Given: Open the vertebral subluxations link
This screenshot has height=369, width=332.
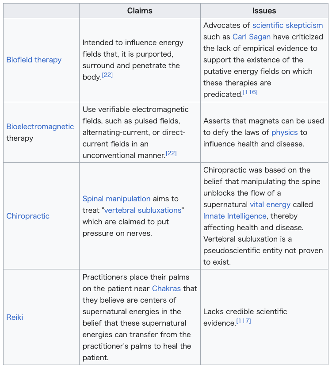Looking at the screenshot, I should pos(143,210).
